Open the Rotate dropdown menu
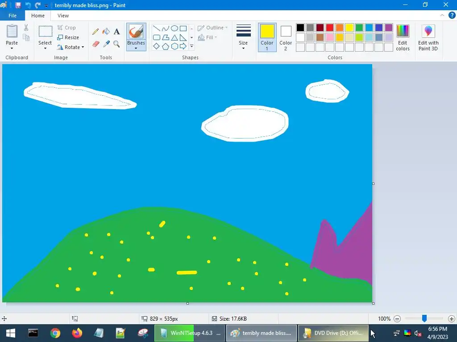Viewport: 457px width, 342px height. [x=71, y=47]
